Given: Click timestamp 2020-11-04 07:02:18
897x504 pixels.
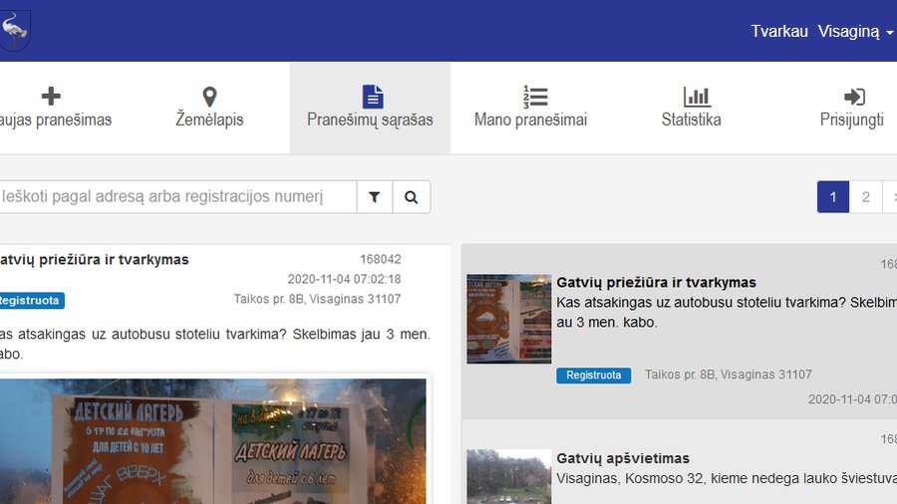Looking at the screenshot, I should [344, 279].
